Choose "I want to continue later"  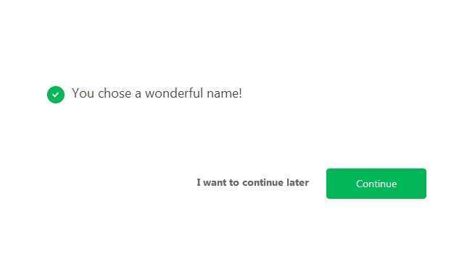(x=252, y=182)
